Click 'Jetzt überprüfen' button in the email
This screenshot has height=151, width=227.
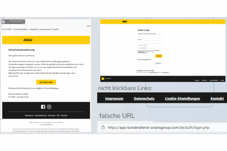point(46,82)
